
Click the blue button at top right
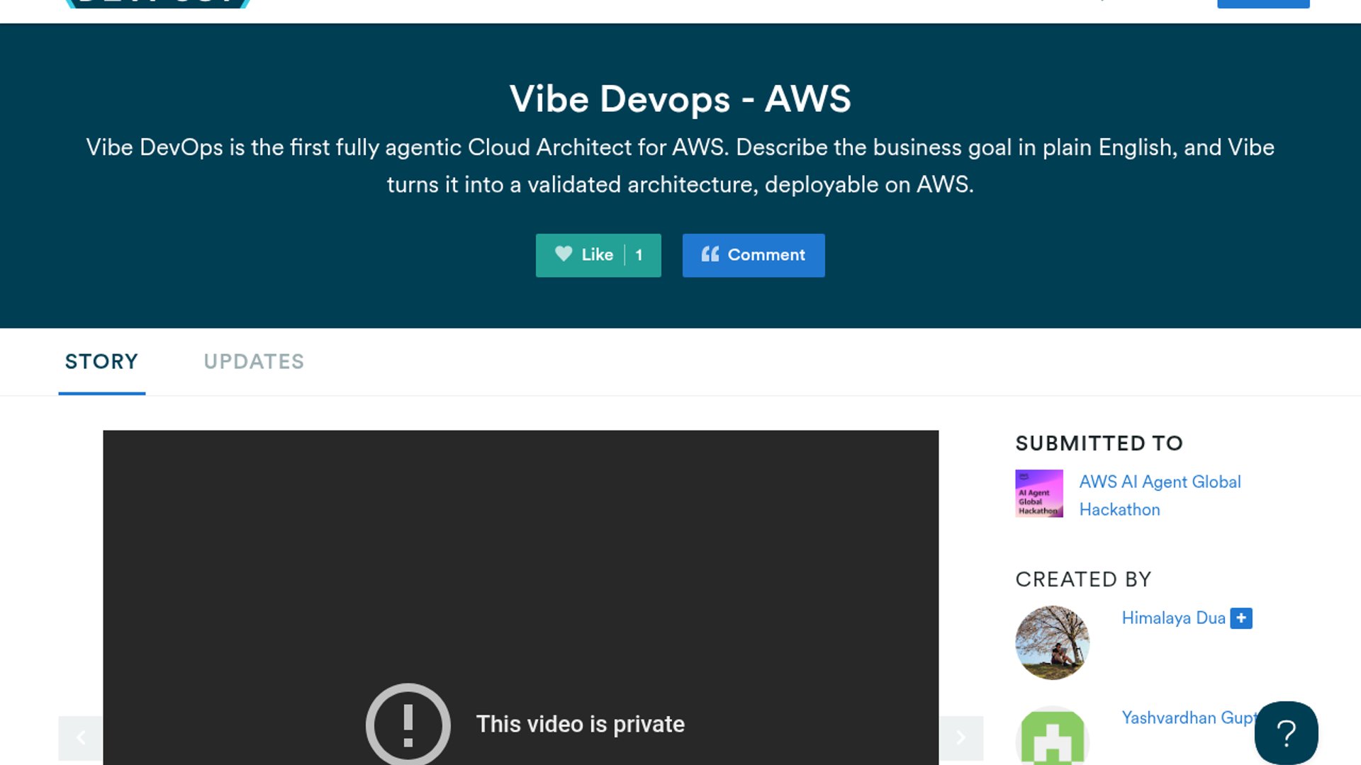1262,4
